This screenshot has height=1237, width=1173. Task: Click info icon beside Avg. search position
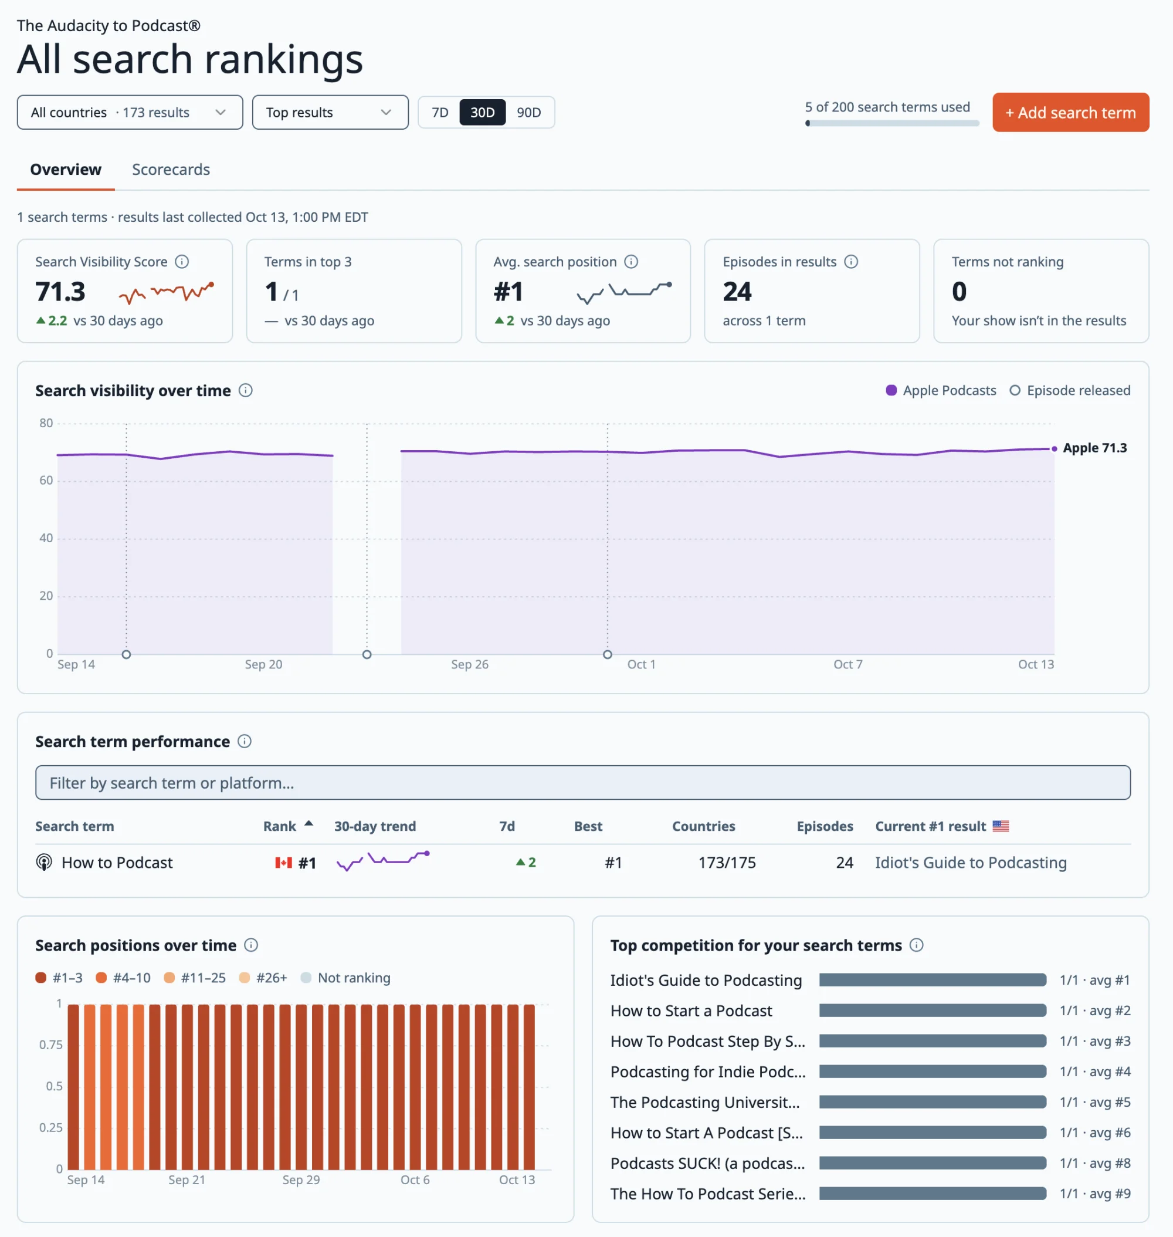point(632,262)
